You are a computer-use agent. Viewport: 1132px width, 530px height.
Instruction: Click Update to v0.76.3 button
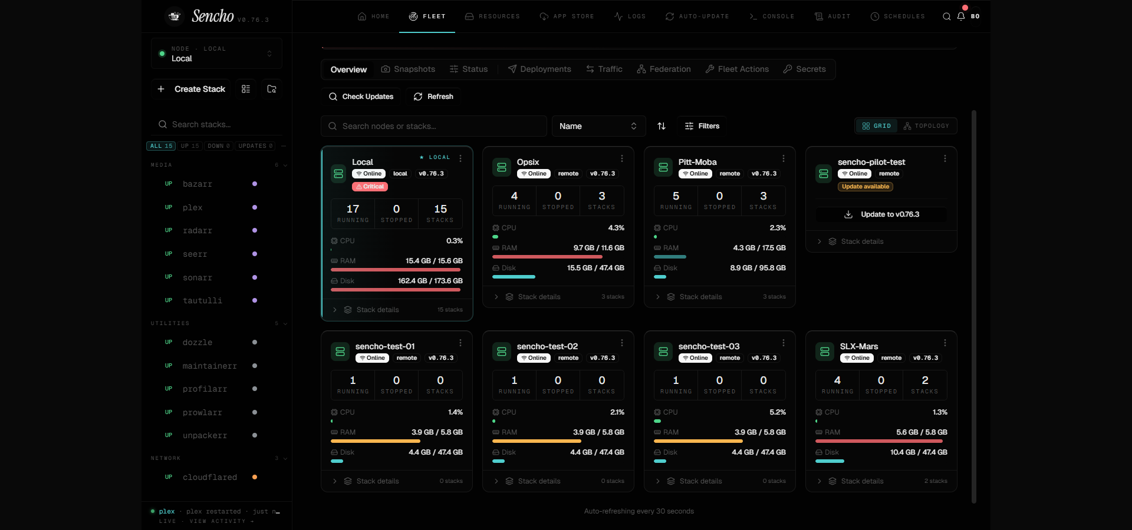[x=881, y=214]
